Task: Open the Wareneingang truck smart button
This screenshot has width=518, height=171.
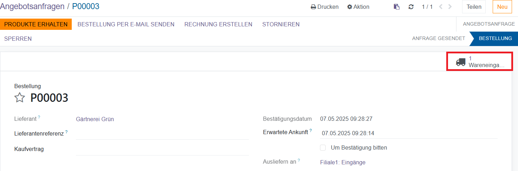Action: [480, 61]
